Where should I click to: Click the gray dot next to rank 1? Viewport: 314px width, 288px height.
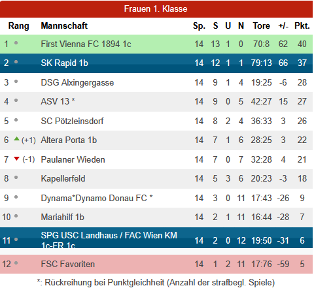(x=16, y=43)
